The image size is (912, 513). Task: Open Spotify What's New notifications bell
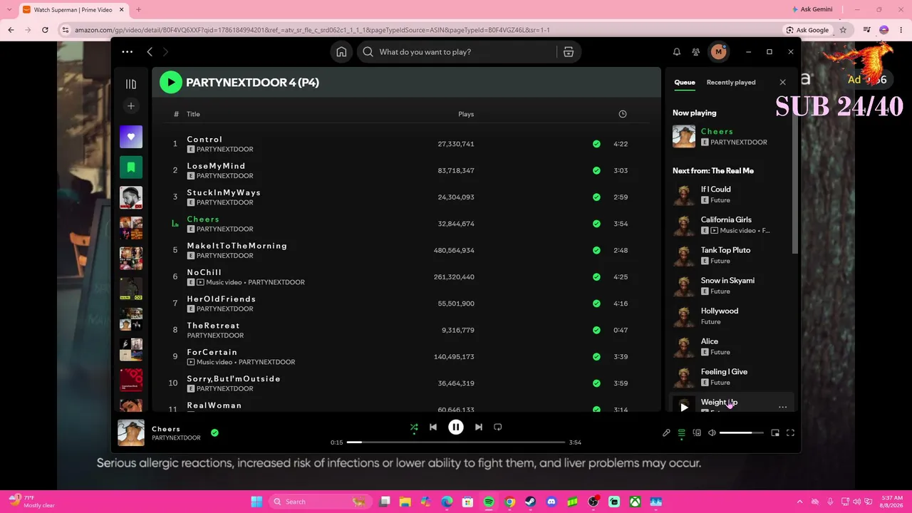677,52
